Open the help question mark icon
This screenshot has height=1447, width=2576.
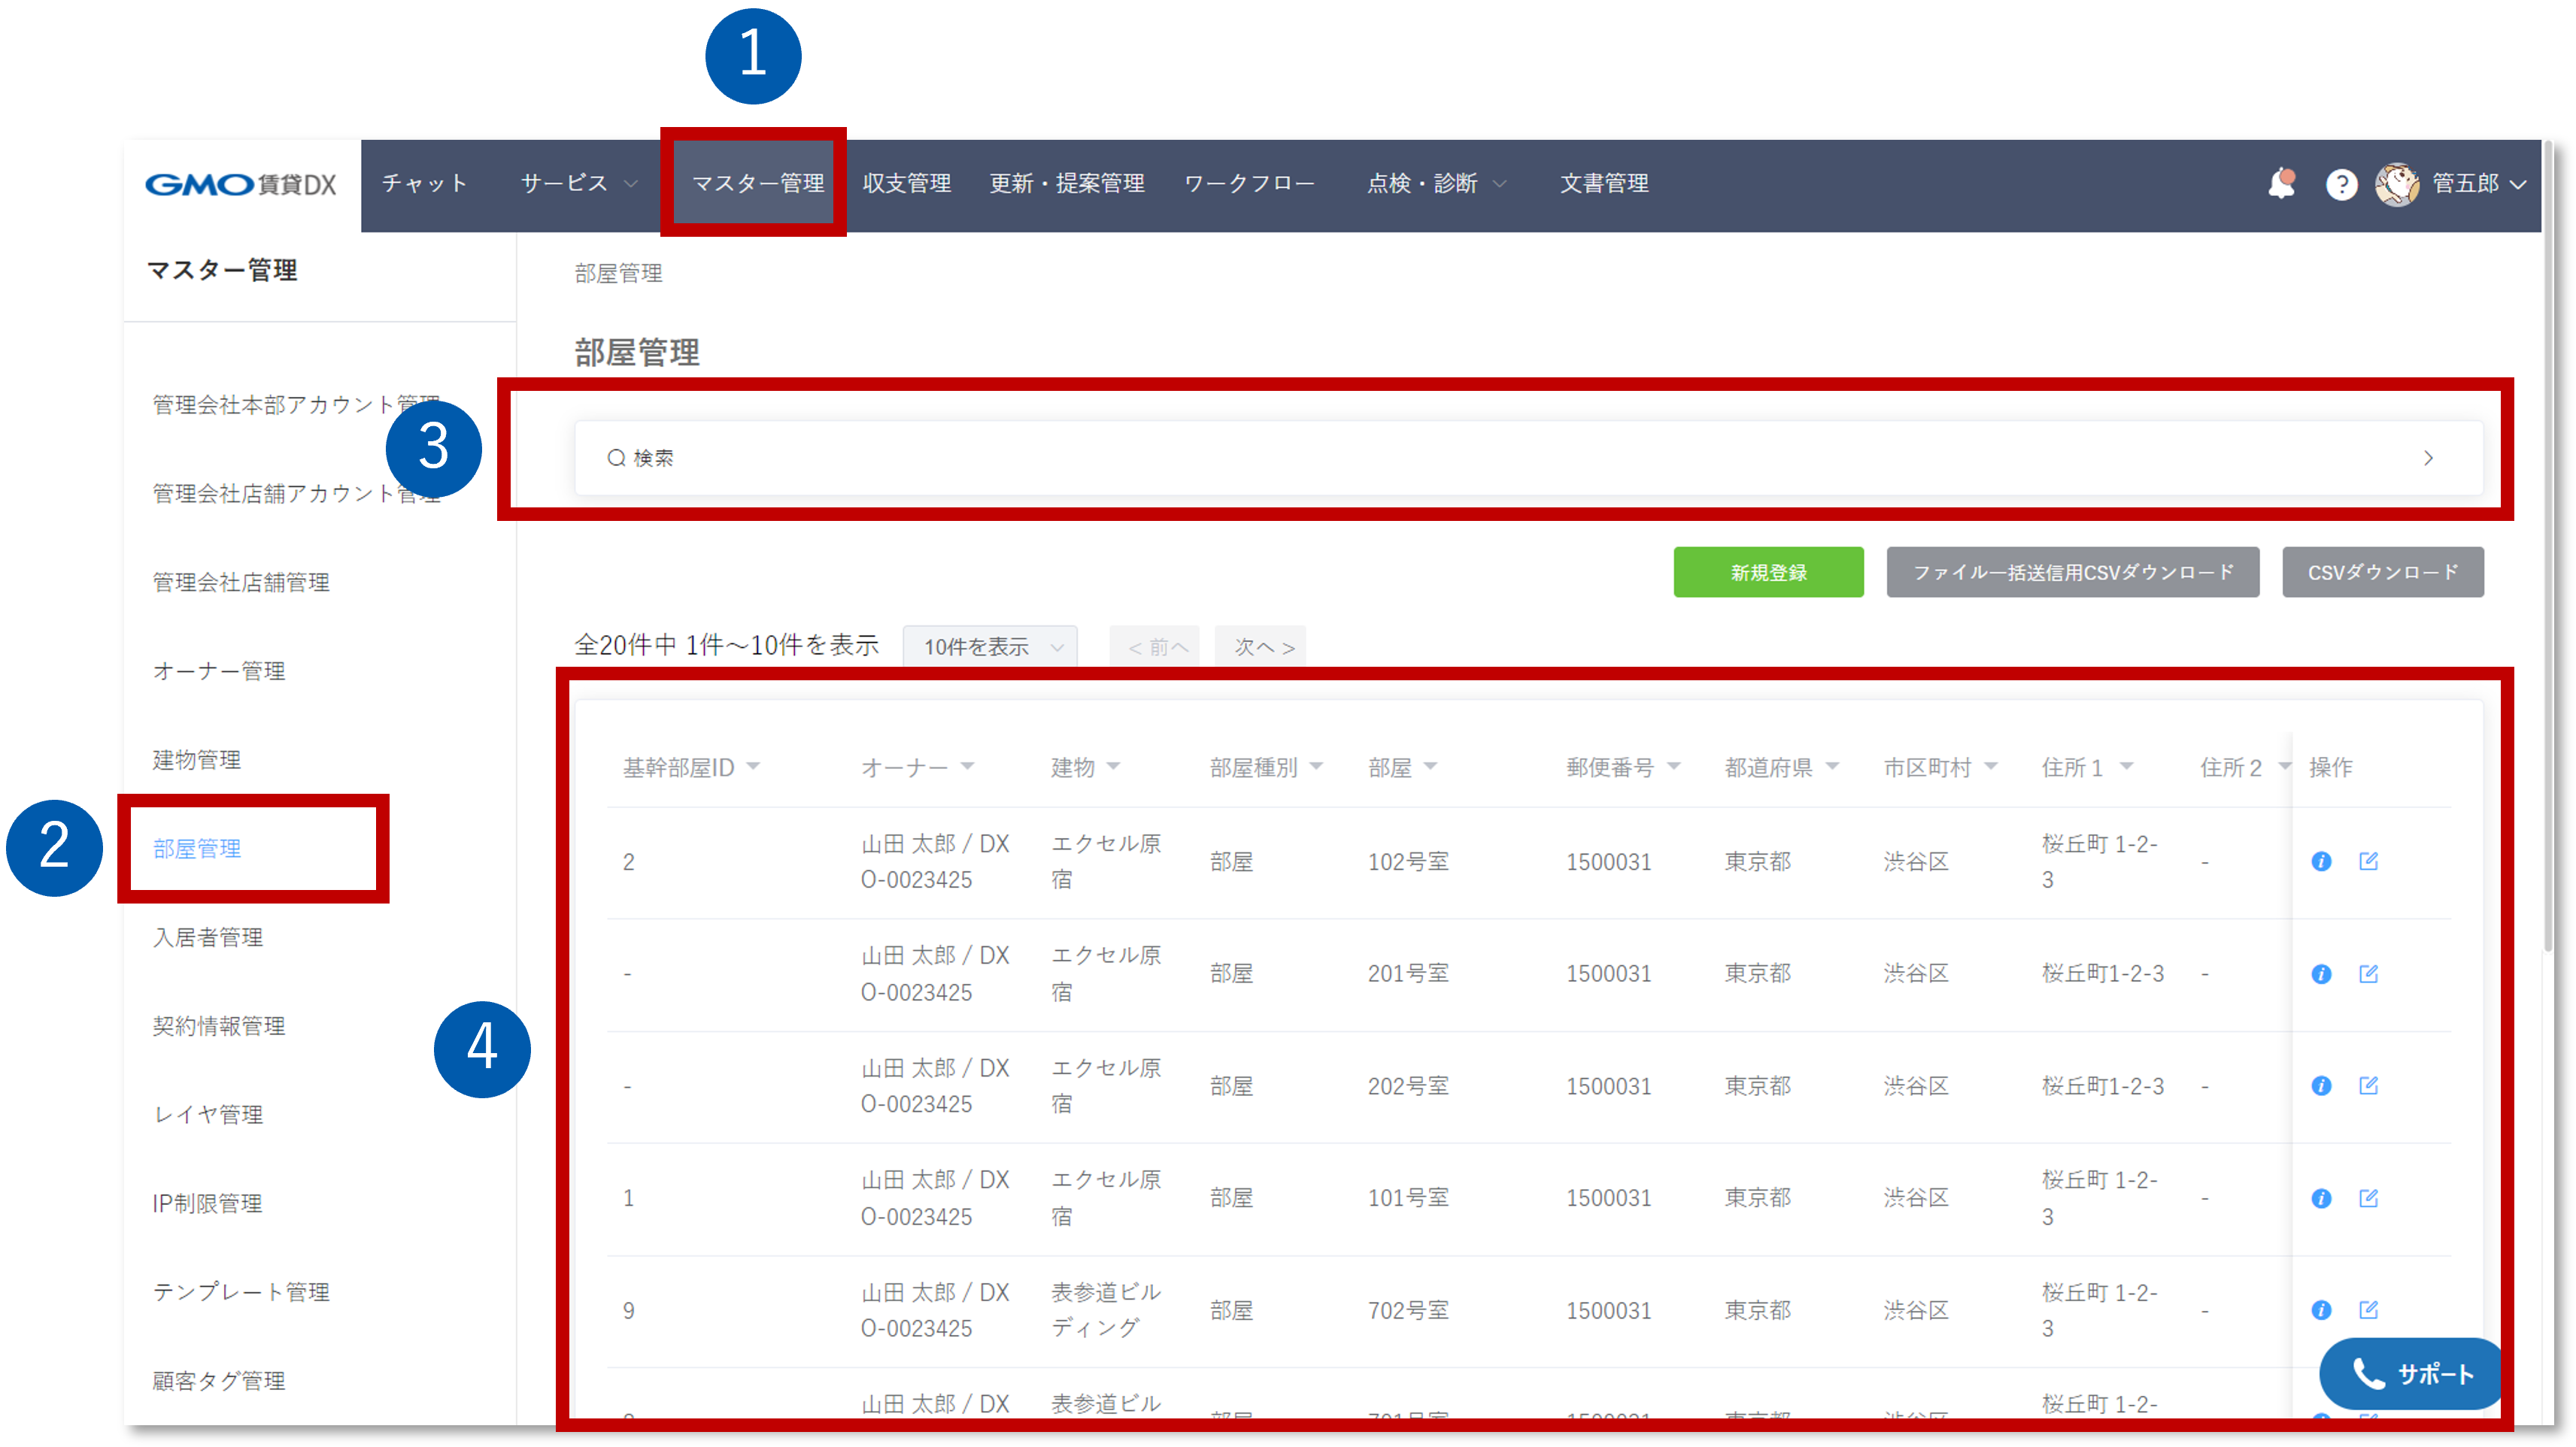click(x=2341, y=185)
